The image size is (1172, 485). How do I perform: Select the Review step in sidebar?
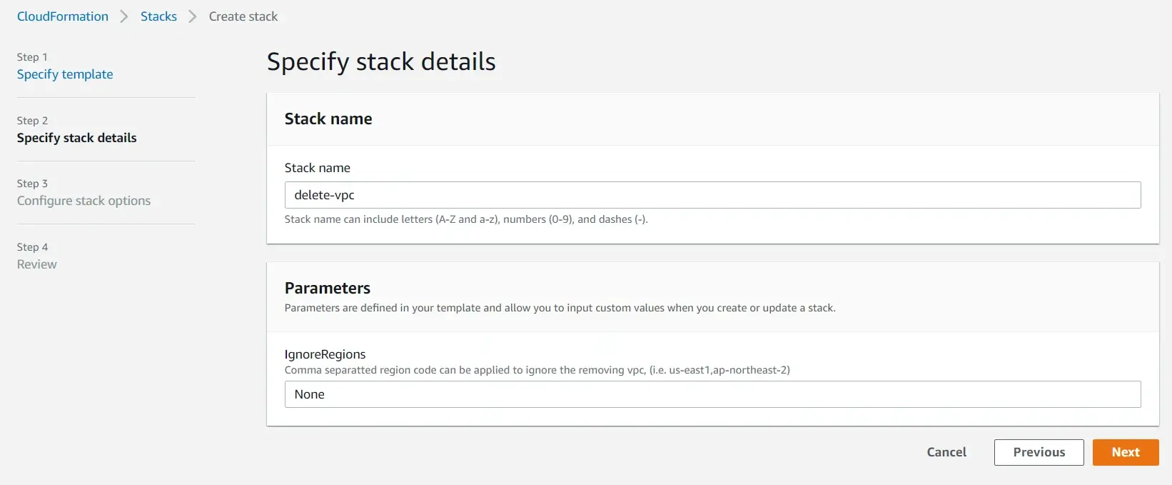coord(37,264)
